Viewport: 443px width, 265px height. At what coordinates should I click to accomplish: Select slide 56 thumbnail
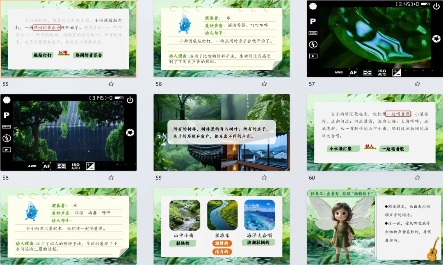(x=221, y=39)
